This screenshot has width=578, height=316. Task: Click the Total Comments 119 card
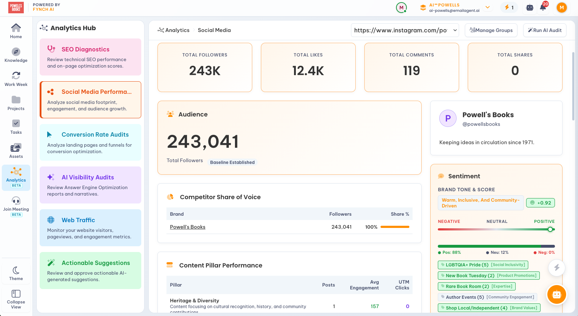click(x=412, y=67)
